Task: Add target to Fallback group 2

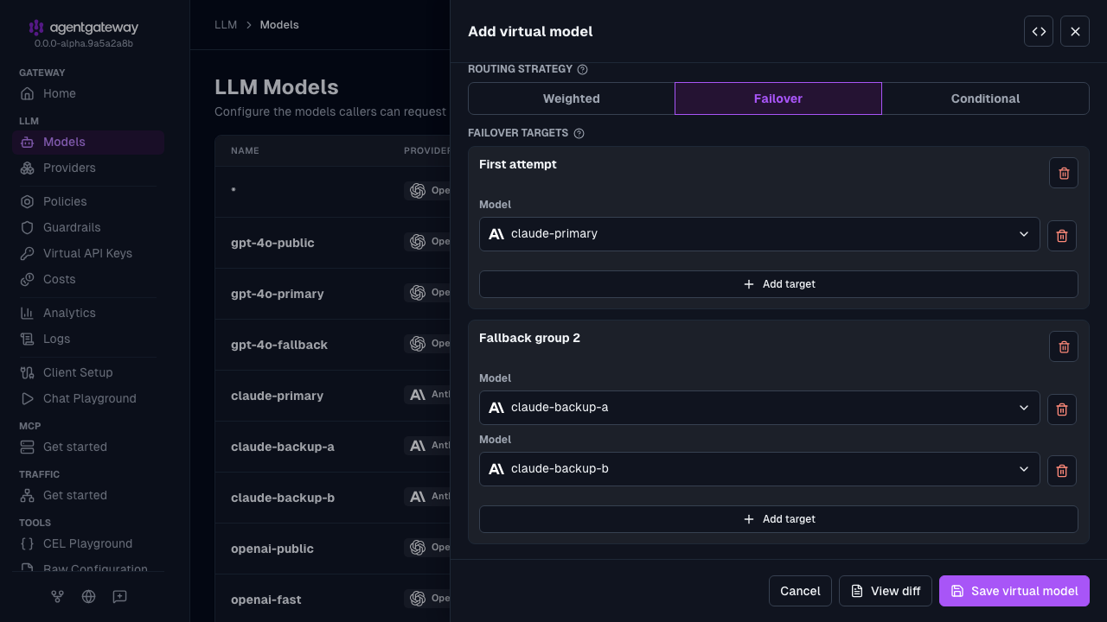Action: click(x=778, y=519)
